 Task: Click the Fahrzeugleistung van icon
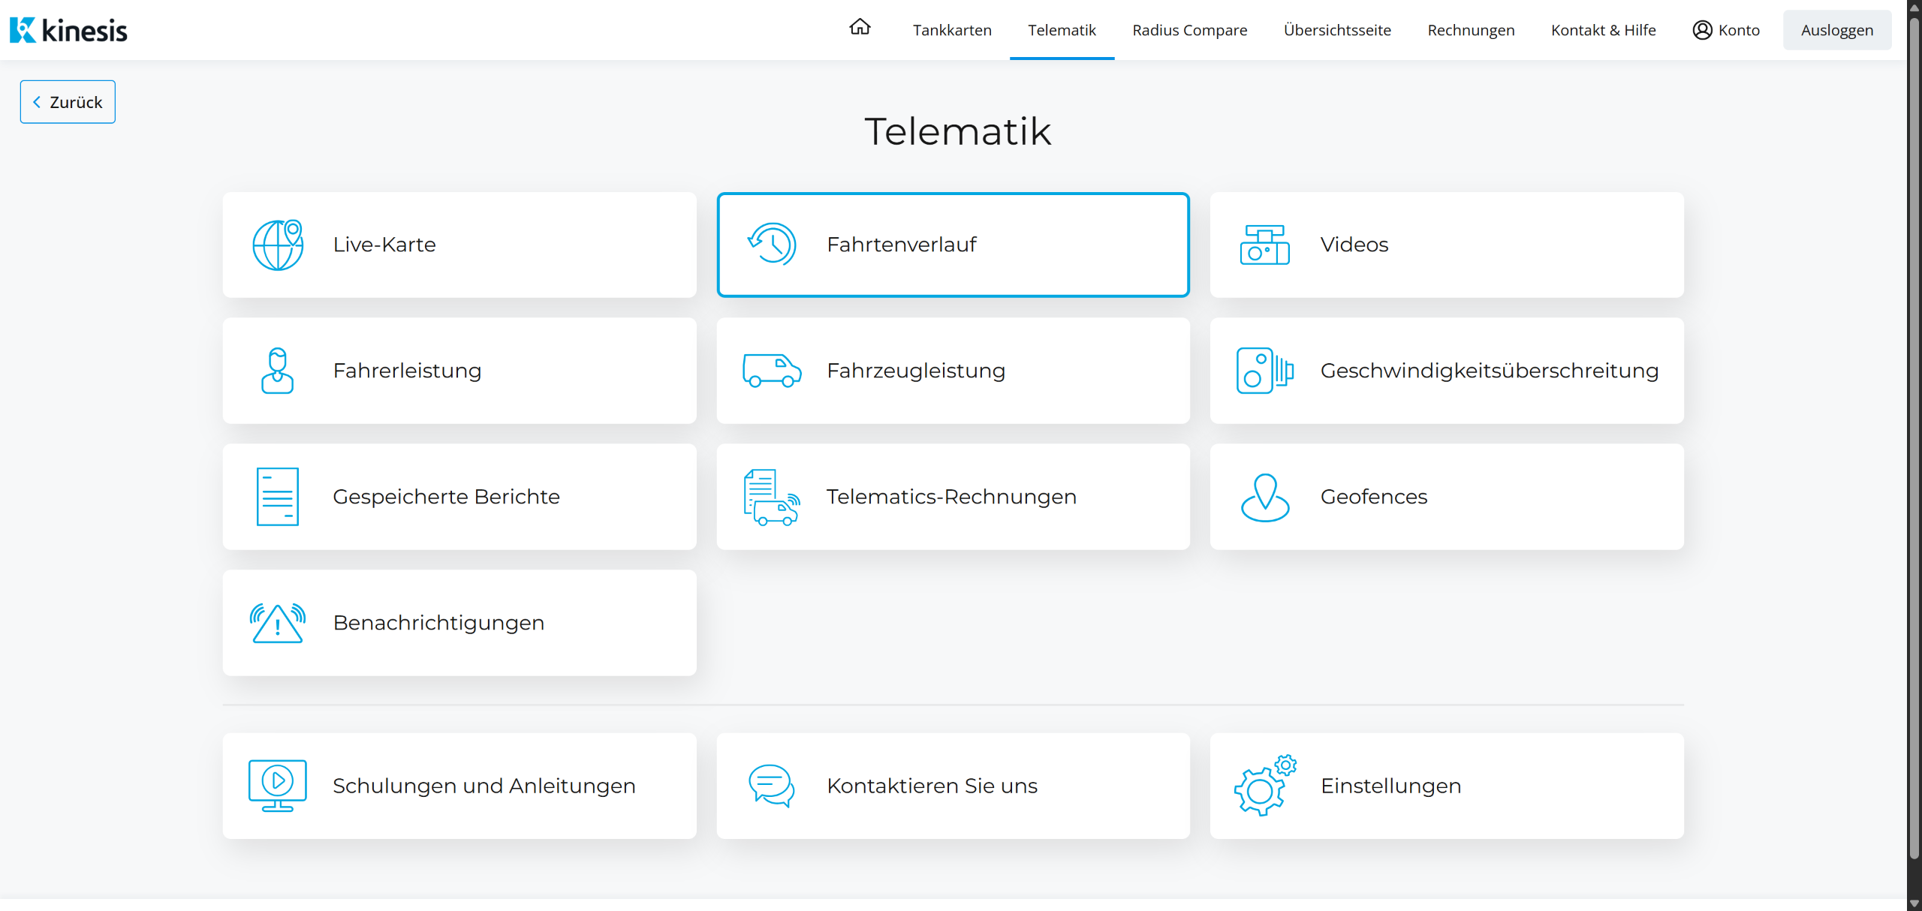(771, 371)
